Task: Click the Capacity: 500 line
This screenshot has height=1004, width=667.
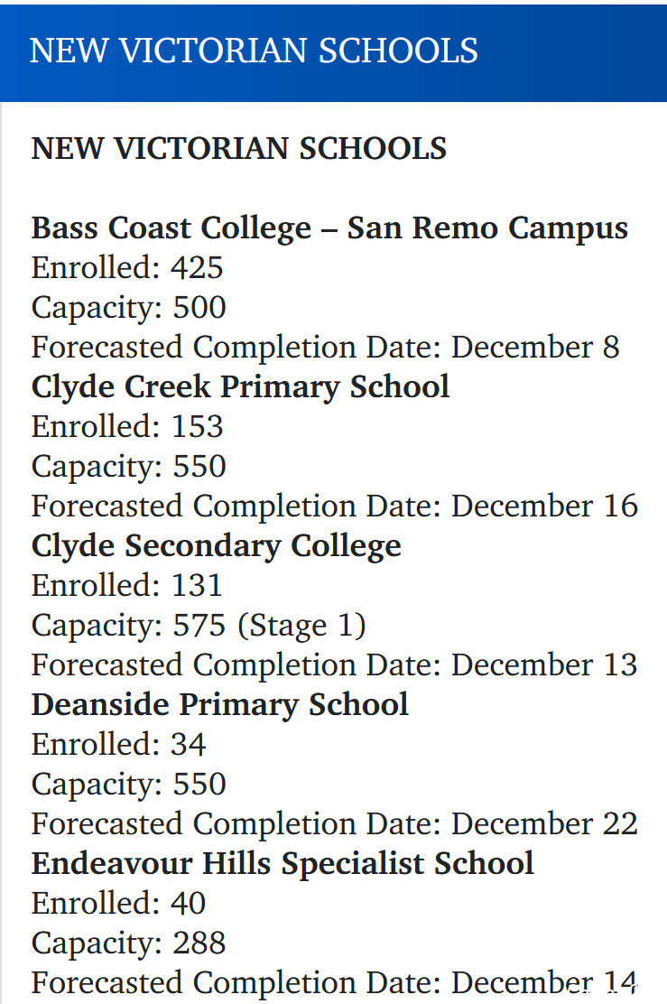Action: [x=129, y=309]
